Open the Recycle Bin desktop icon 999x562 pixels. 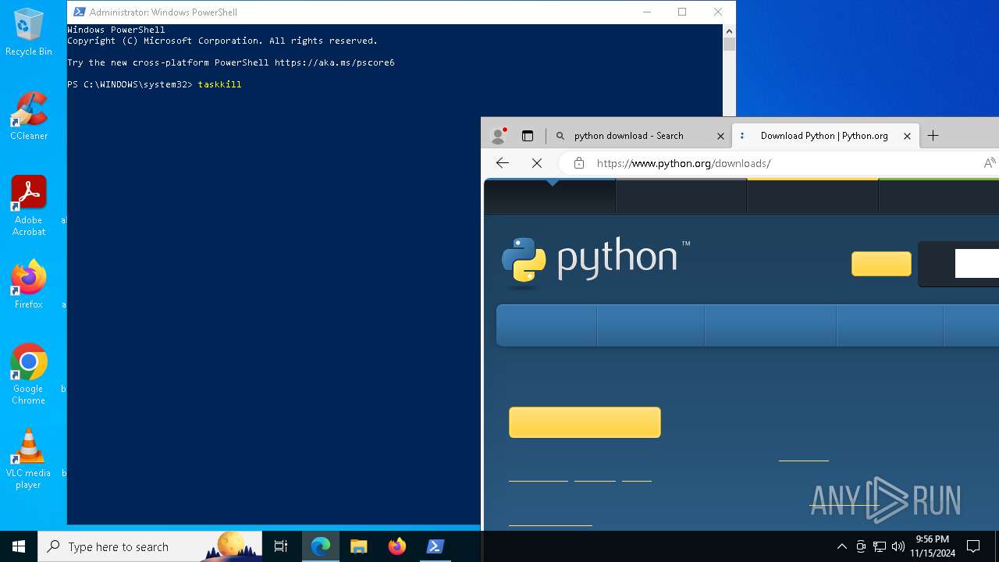click(x=29, y=32)
